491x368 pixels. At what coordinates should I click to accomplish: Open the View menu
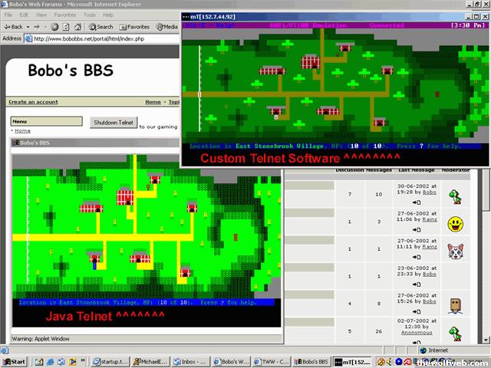[42, 15]
